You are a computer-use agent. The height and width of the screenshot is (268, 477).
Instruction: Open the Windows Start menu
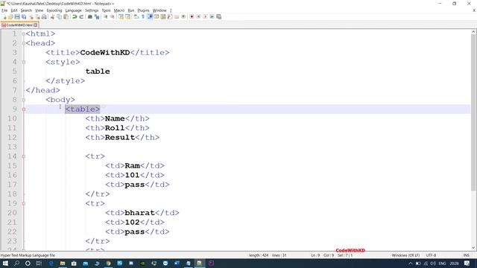pos(5,263)
